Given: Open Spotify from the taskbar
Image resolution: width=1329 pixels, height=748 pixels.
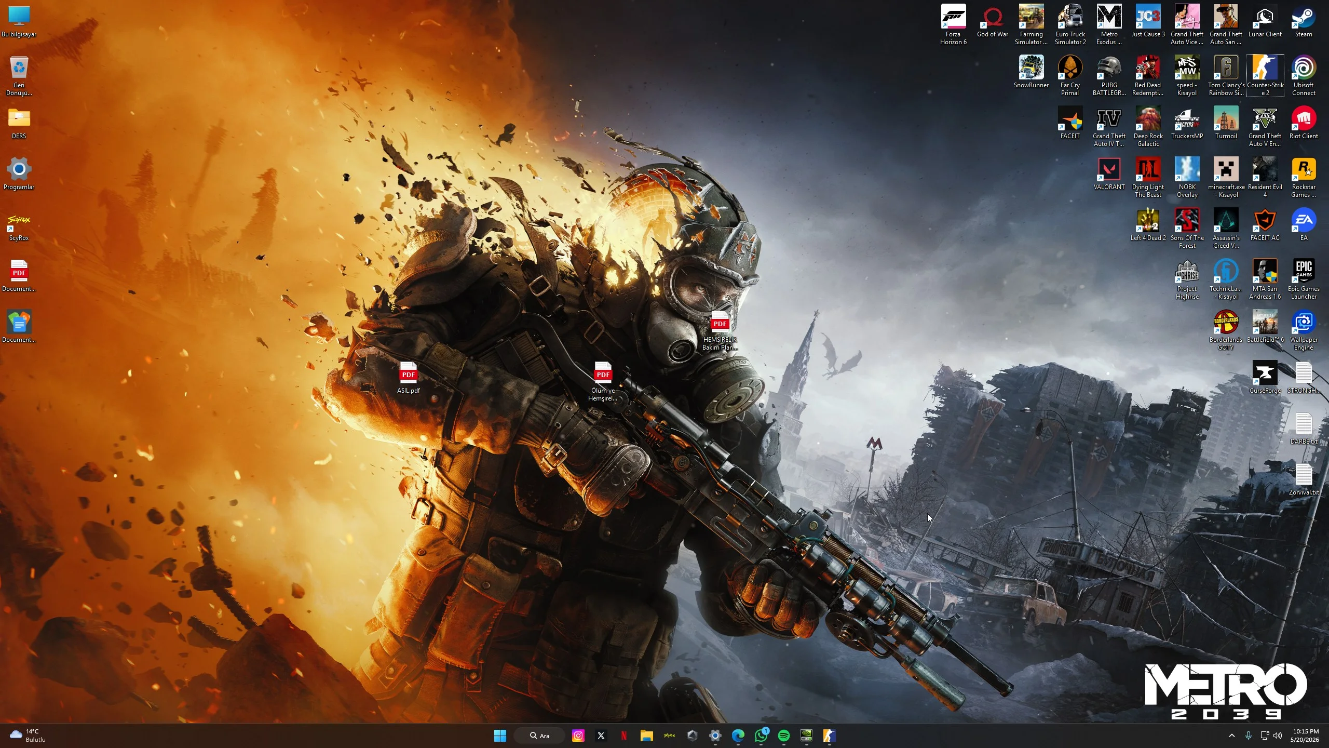Looking at the screenshot, I should (x=783, y=736).
